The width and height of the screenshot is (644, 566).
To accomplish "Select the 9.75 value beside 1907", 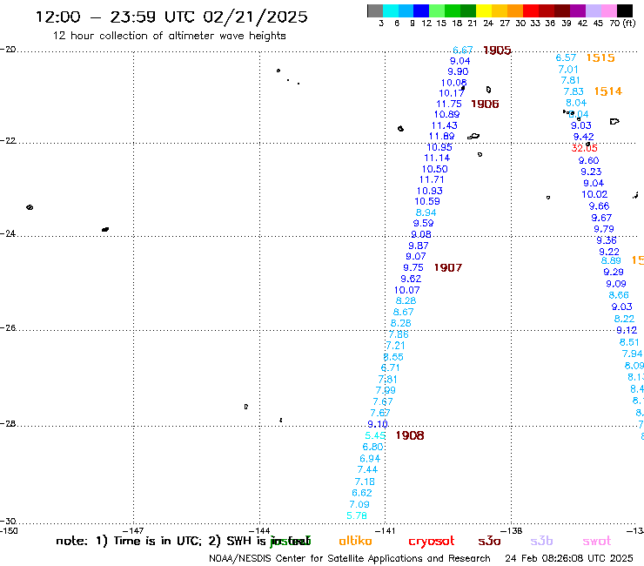I will pyautogui.click(x=413, y=267).
